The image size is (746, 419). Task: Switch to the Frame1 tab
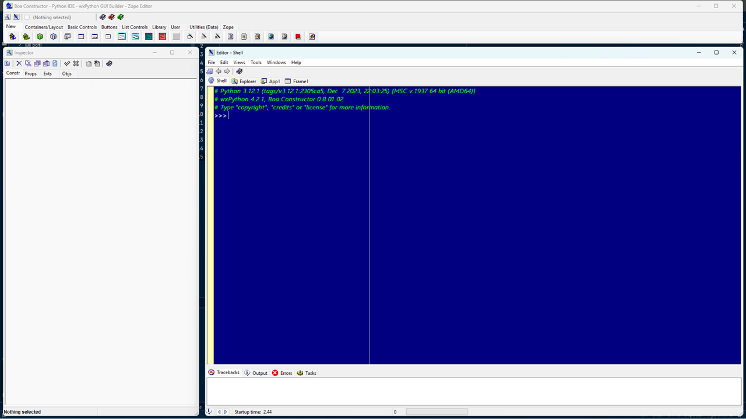[297, 81]
